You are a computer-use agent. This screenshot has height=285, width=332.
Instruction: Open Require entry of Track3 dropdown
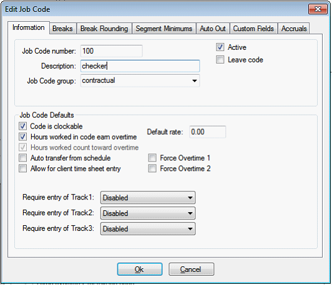(x=148, y=229)
